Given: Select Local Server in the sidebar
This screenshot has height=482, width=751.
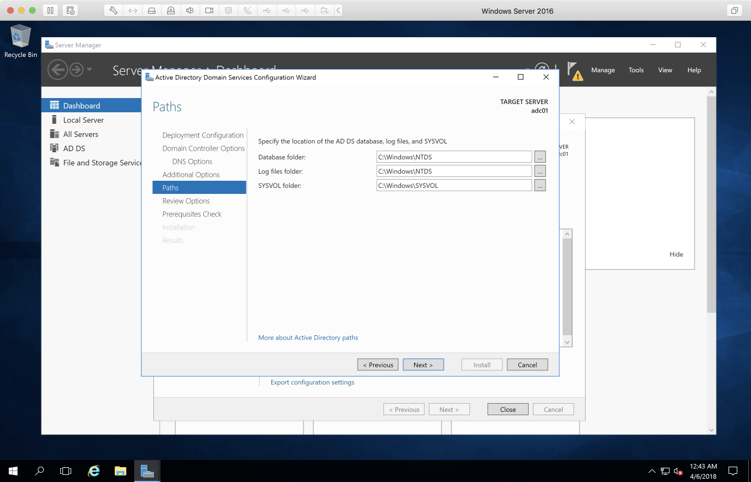Looking at the screenshot, I should [x=83, y=120].
